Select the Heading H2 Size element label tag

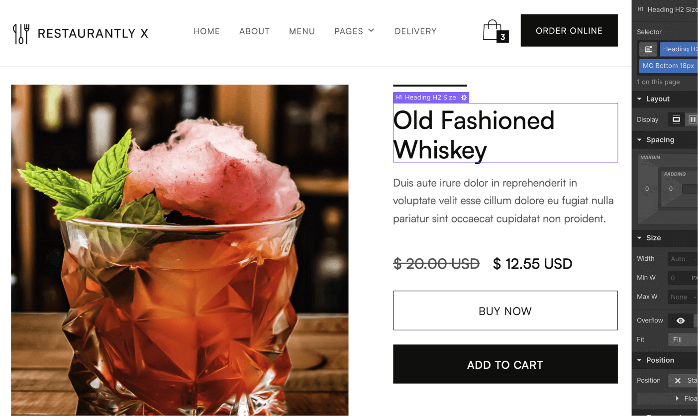[x=426, y=98]
